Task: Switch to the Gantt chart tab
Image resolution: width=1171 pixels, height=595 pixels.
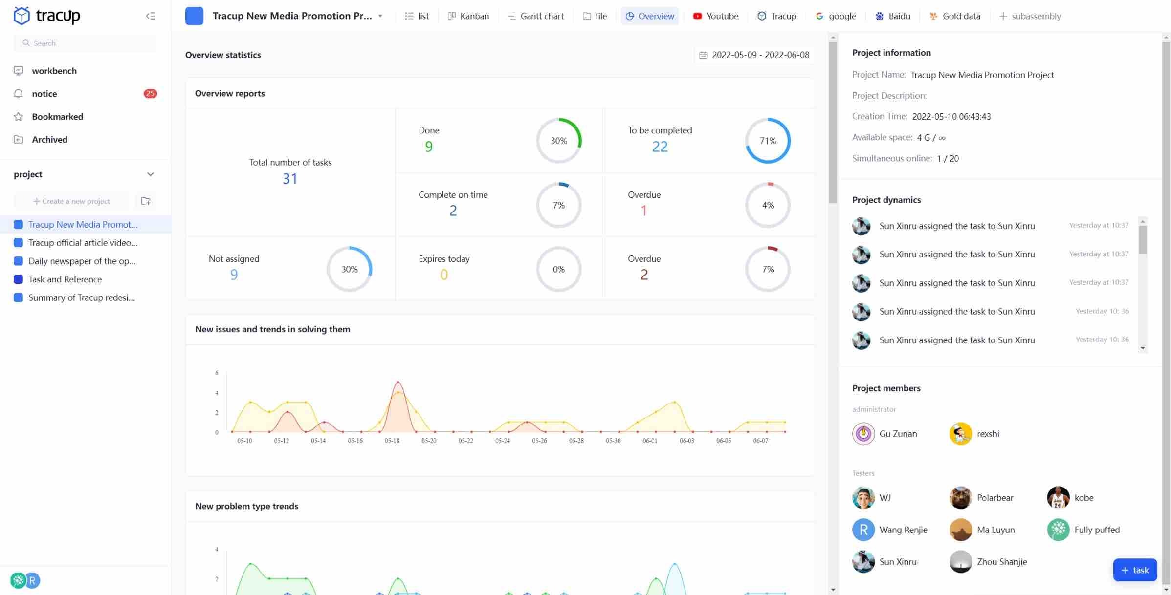Action: click(535, 16)
